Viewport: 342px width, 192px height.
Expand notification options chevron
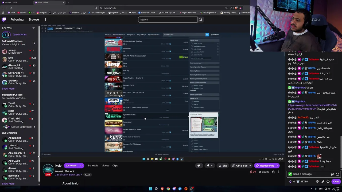pyautogui.click(x=212, y=166)
